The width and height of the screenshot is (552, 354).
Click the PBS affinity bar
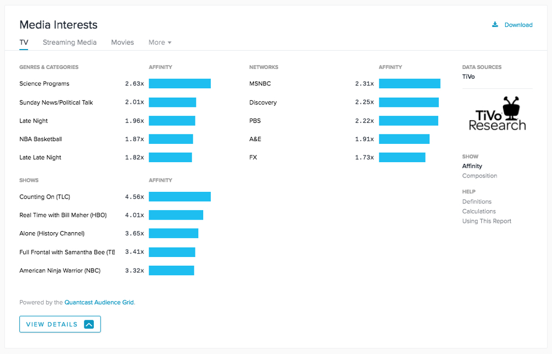(408, 121)
